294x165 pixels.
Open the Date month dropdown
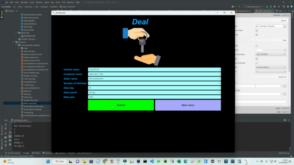coord(154,93)
